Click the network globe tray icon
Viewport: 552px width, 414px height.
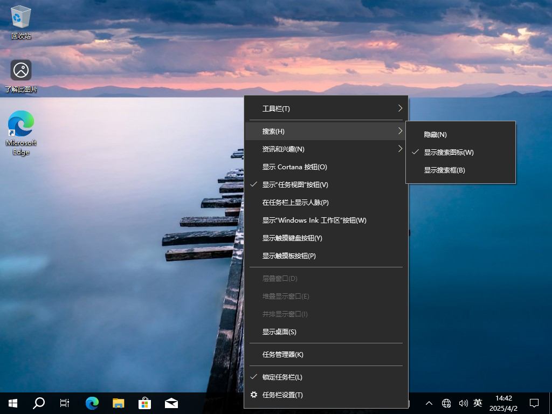click(x=446, y=403)
